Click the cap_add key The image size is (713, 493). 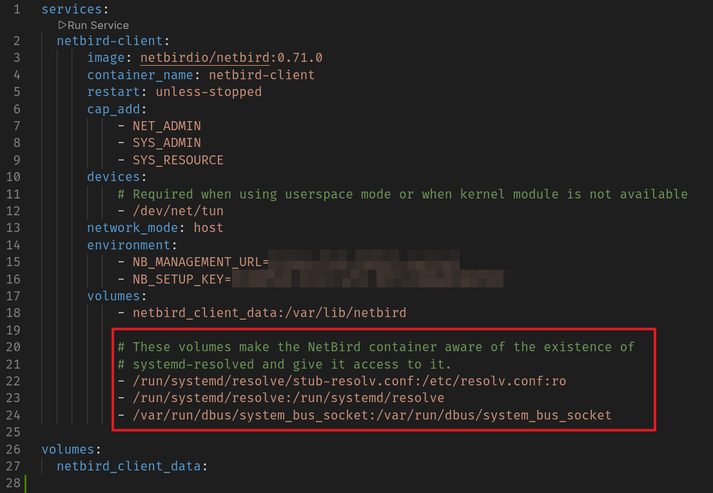tap(113, 109)
